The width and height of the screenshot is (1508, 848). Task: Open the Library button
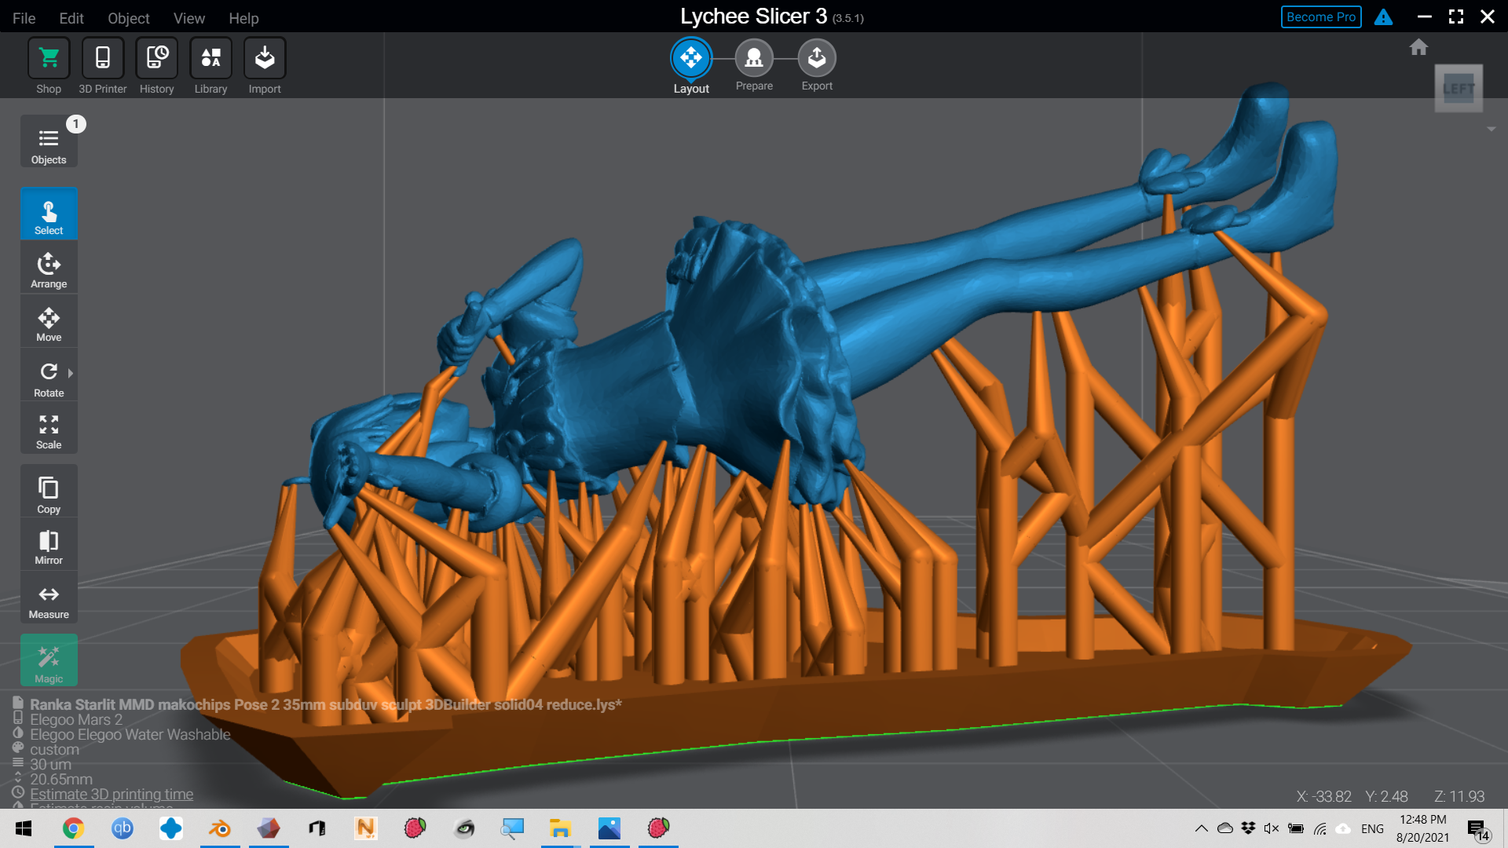210,58
